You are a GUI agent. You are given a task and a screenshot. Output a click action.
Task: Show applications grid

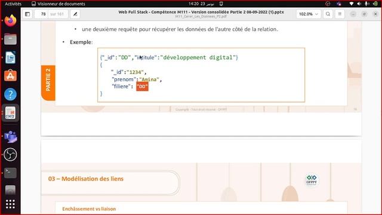point(10,204)
